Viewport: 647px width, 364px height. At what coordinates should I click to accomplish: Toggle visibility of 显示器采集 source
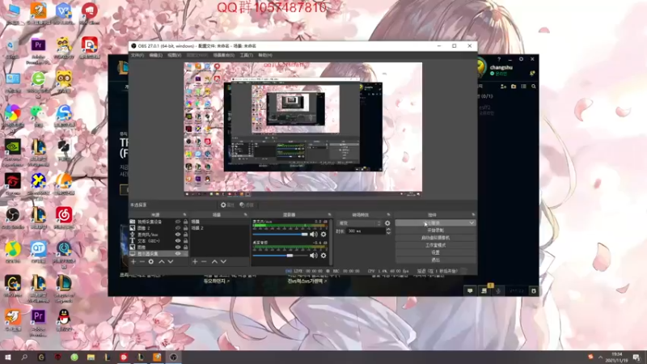tap(178, 253)
